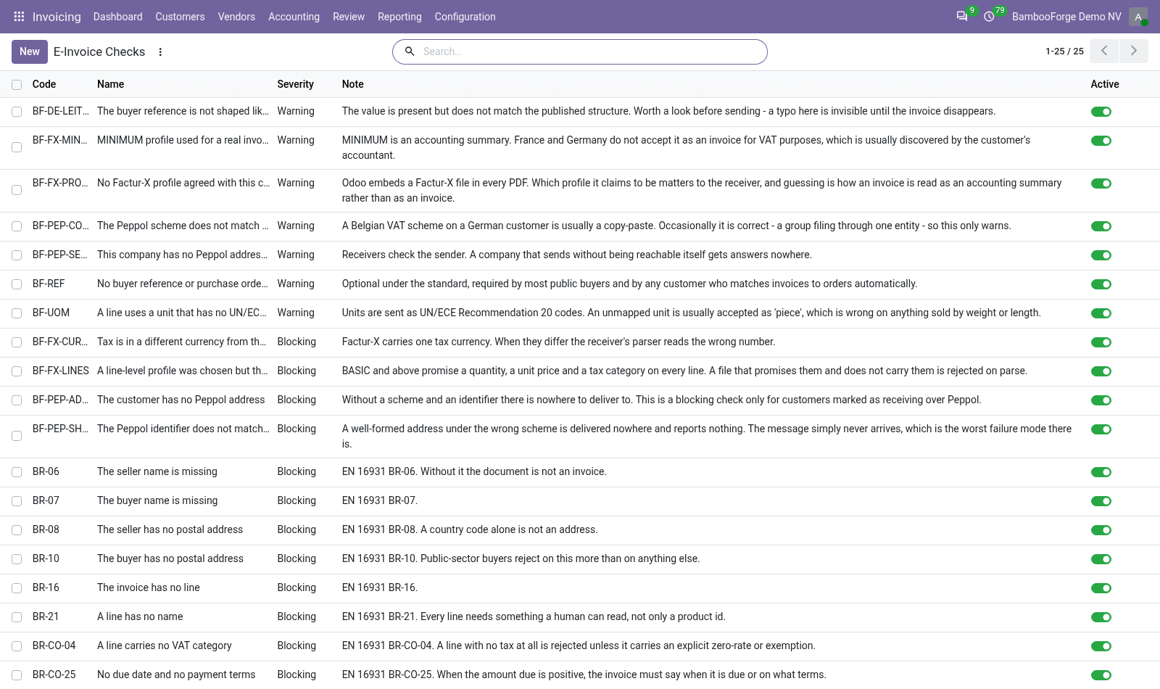Click the Invoicing app title
Image resolution: width=1160 pixels, height=689 pixels.
tap(57, 17)
